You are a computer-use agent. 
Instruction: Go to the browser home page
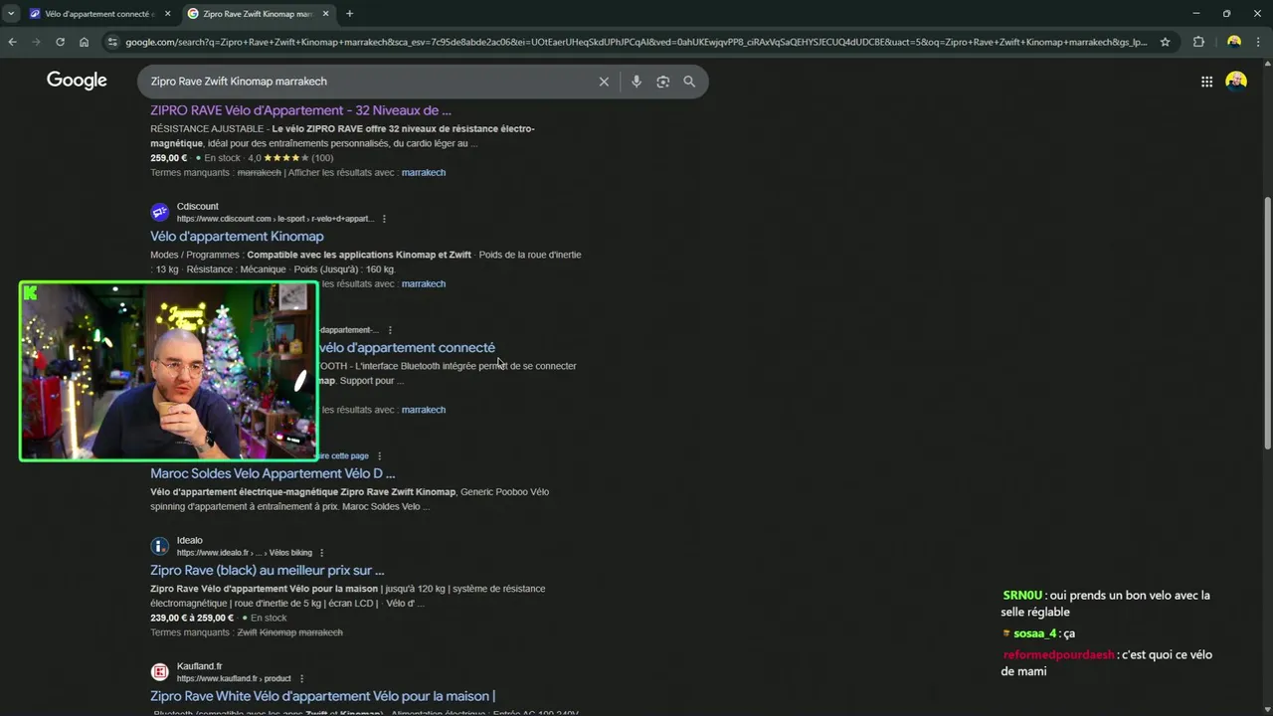(x=85, y=42)
